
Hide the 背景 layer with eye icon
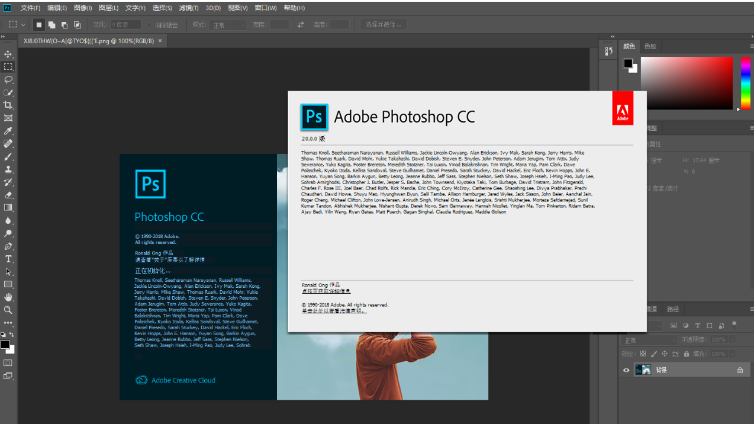click(626, 370)
